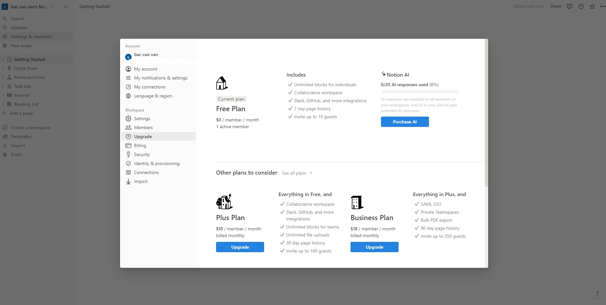Click the Import download arrow icon in modal
Image resolution: width=606 pixels, height=305 pixels.
click(128, 181)
